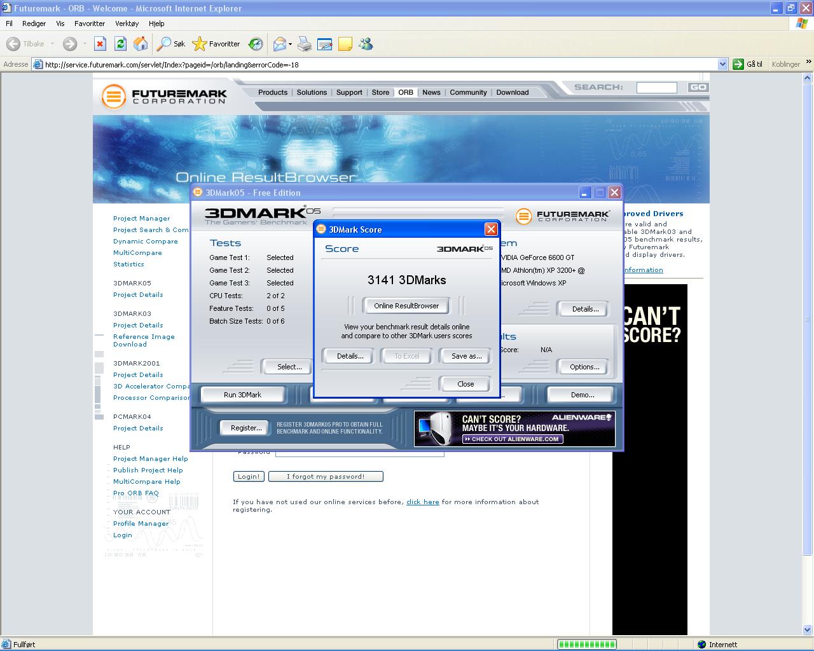814x651 pixels.
Task: Click in the browser address URL field
Action: 380,64
